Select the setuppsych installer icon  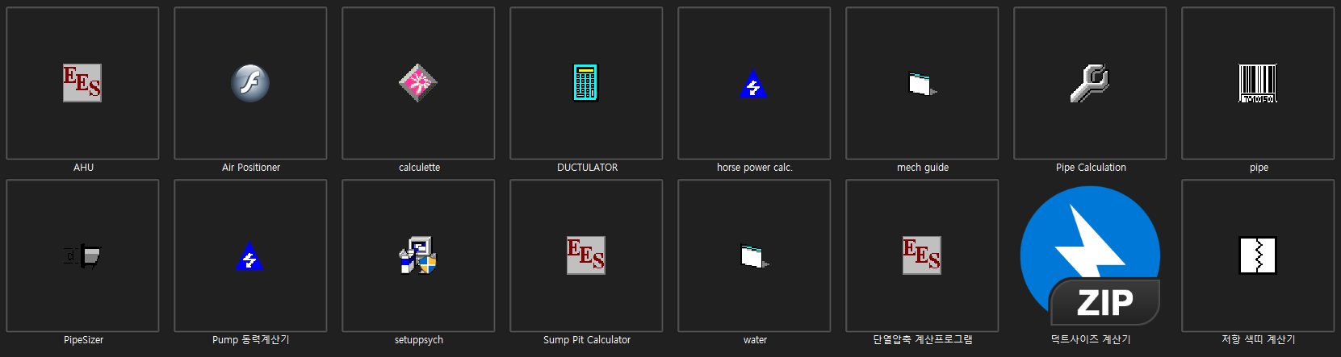click(418, 255)
